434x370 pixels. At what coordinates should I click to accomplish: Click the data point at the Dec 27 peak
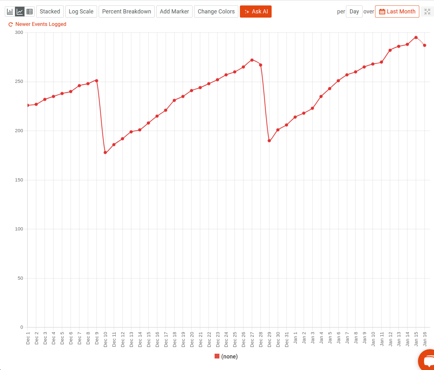pyautogui.click(x=252, y=60)
